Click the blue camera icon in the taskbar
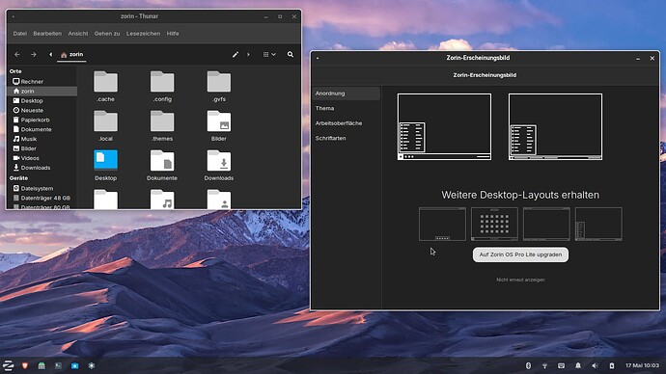 click(74, 365)
